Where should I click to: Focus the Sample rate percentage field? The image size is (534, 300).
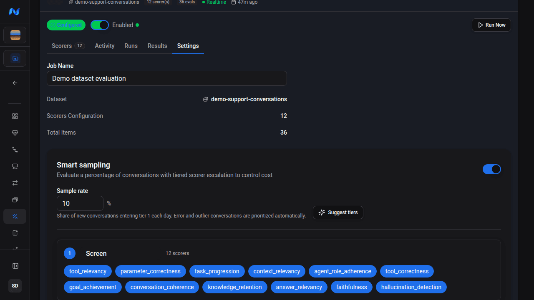[x=80, y=203]
